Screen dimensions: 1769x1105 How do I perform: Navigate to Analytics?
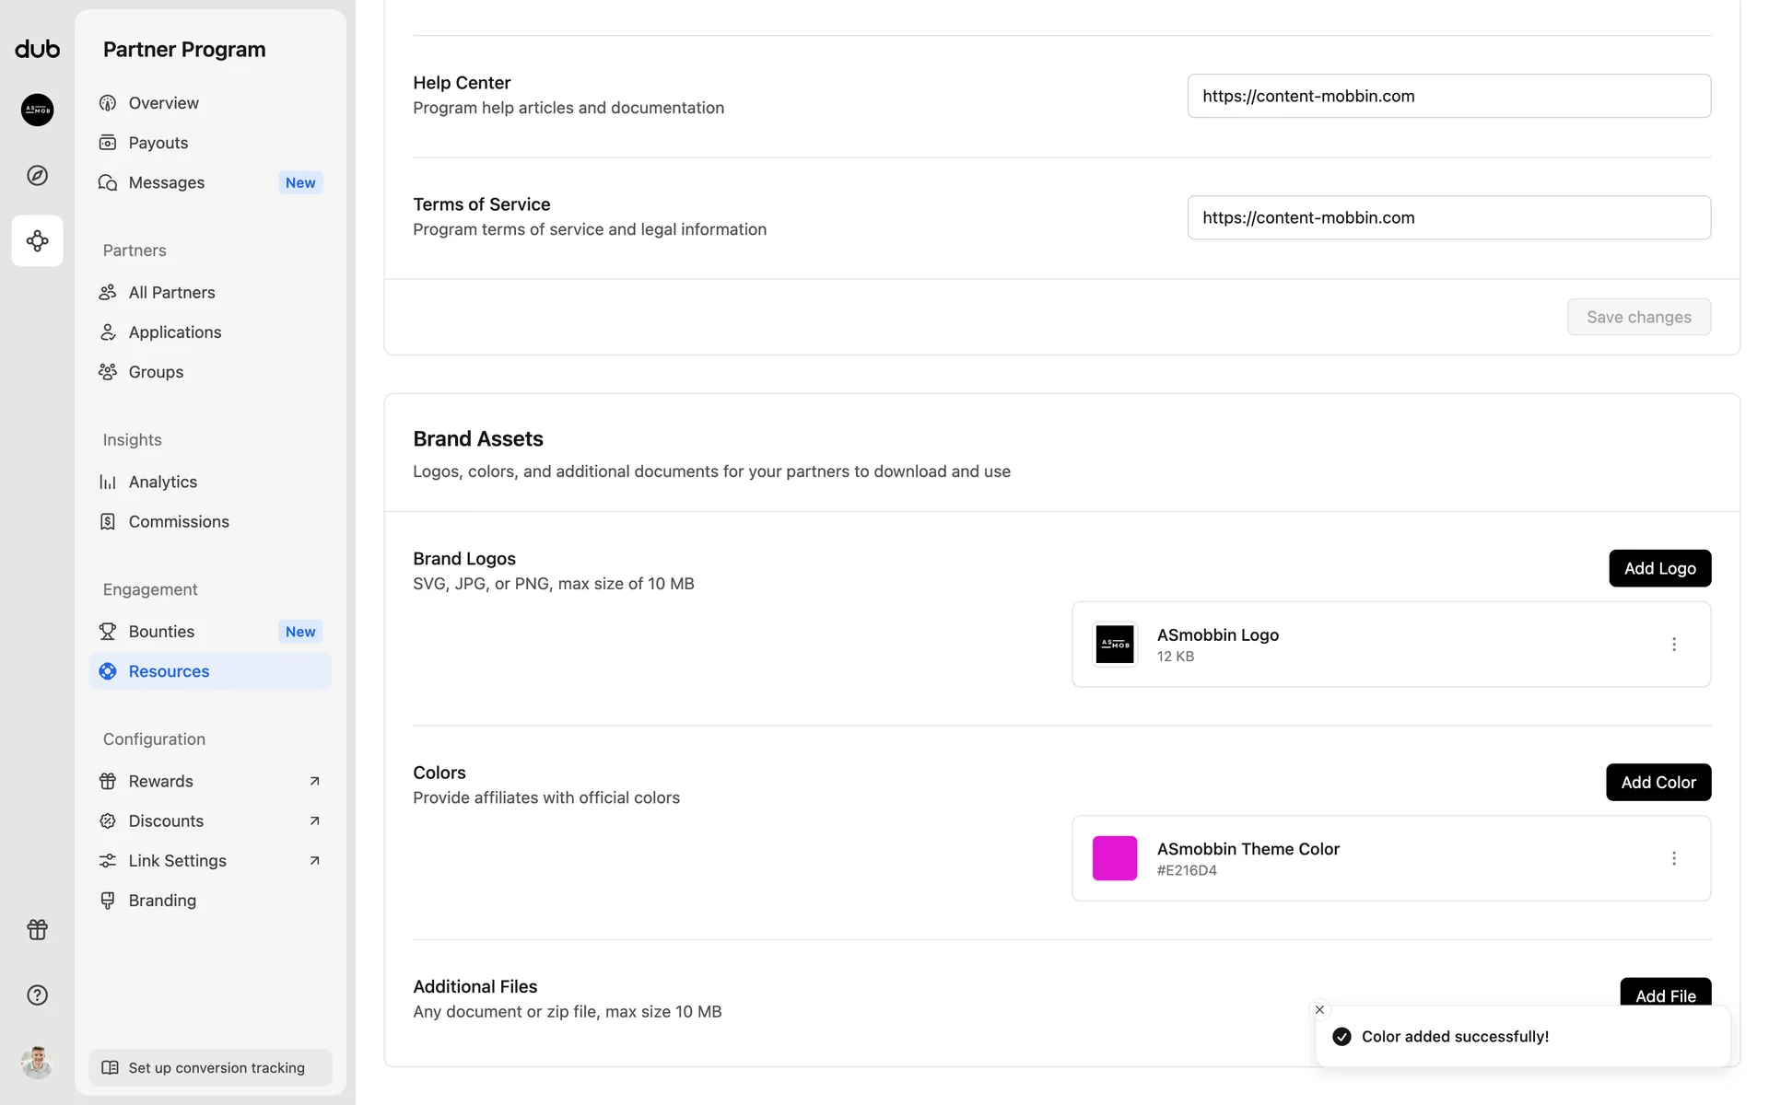[163, 482]
